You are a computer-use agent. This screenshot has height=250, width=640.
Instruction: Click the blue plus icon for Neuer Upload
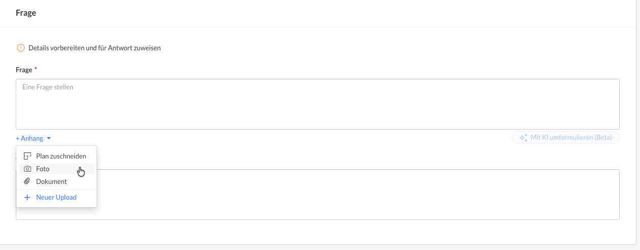(x=27, y=197)
